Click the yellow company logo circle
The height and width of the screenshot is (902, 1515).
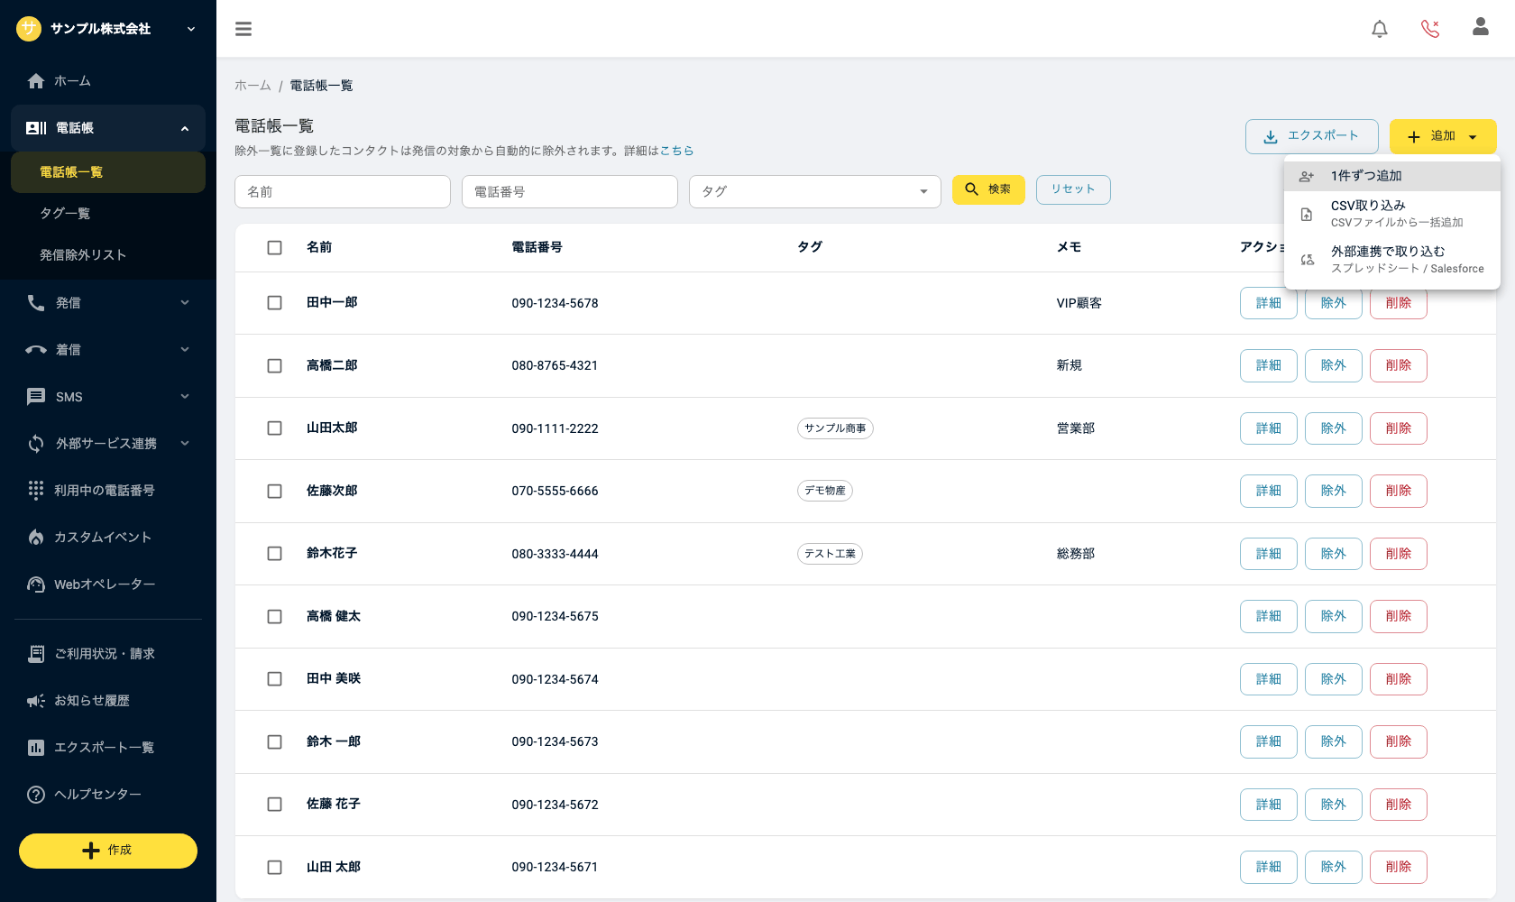coord(29,29)
